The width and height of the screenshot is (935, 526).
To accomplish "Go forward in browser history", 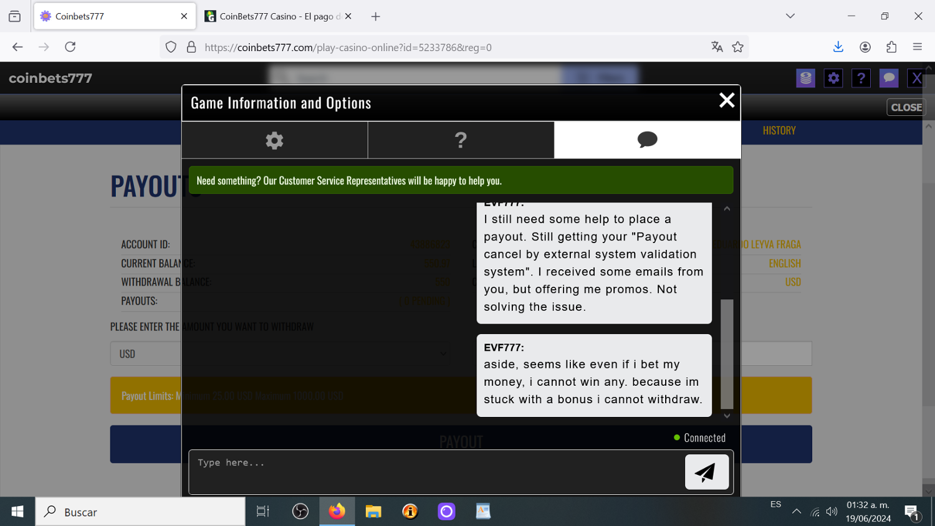I will [x=44, y=47].
